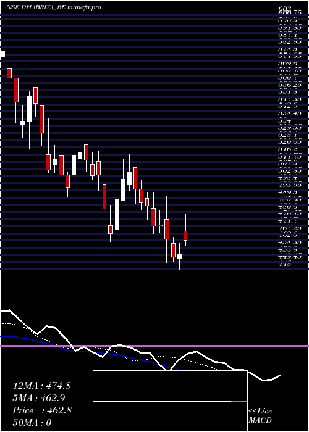Click the Price : 462.8 readout
The image size is (309, 432).
click(x=42, y=410)
